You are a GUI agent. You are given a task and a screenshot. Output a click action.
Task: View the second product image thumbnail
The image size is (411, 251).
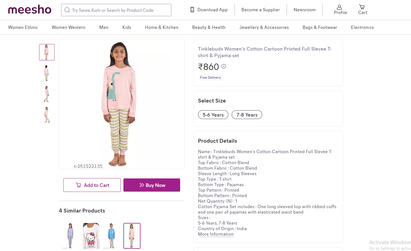(47, 73)
